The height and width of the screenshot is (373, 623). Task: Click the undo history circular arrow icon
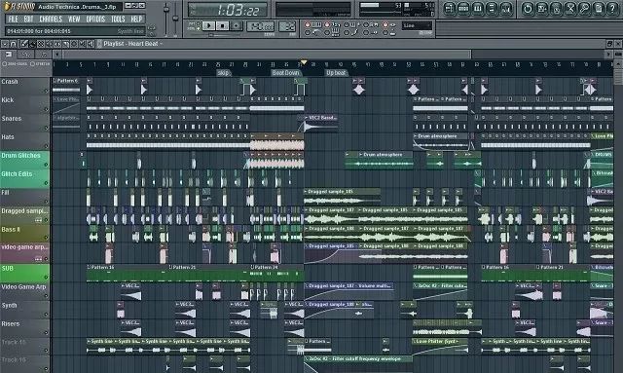point(528,9)
